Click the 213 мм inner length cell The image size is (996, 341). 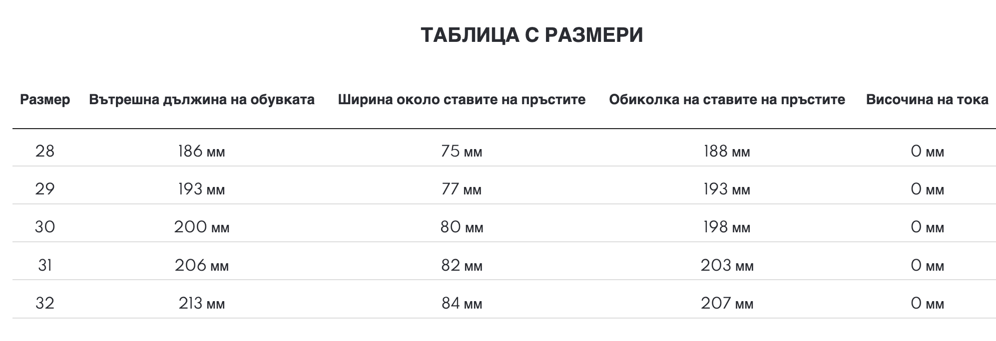[202, 303]
